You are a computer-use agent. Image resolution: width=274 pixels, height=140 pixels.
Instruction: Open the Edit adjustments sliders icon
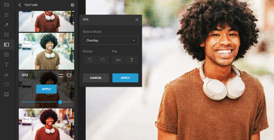coord(6,15)
